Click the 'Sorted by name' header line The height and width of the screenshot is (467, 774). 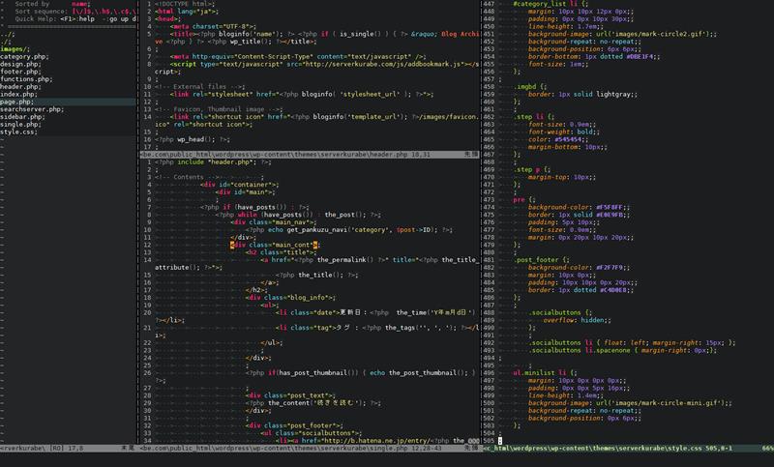tap(52, 4)
